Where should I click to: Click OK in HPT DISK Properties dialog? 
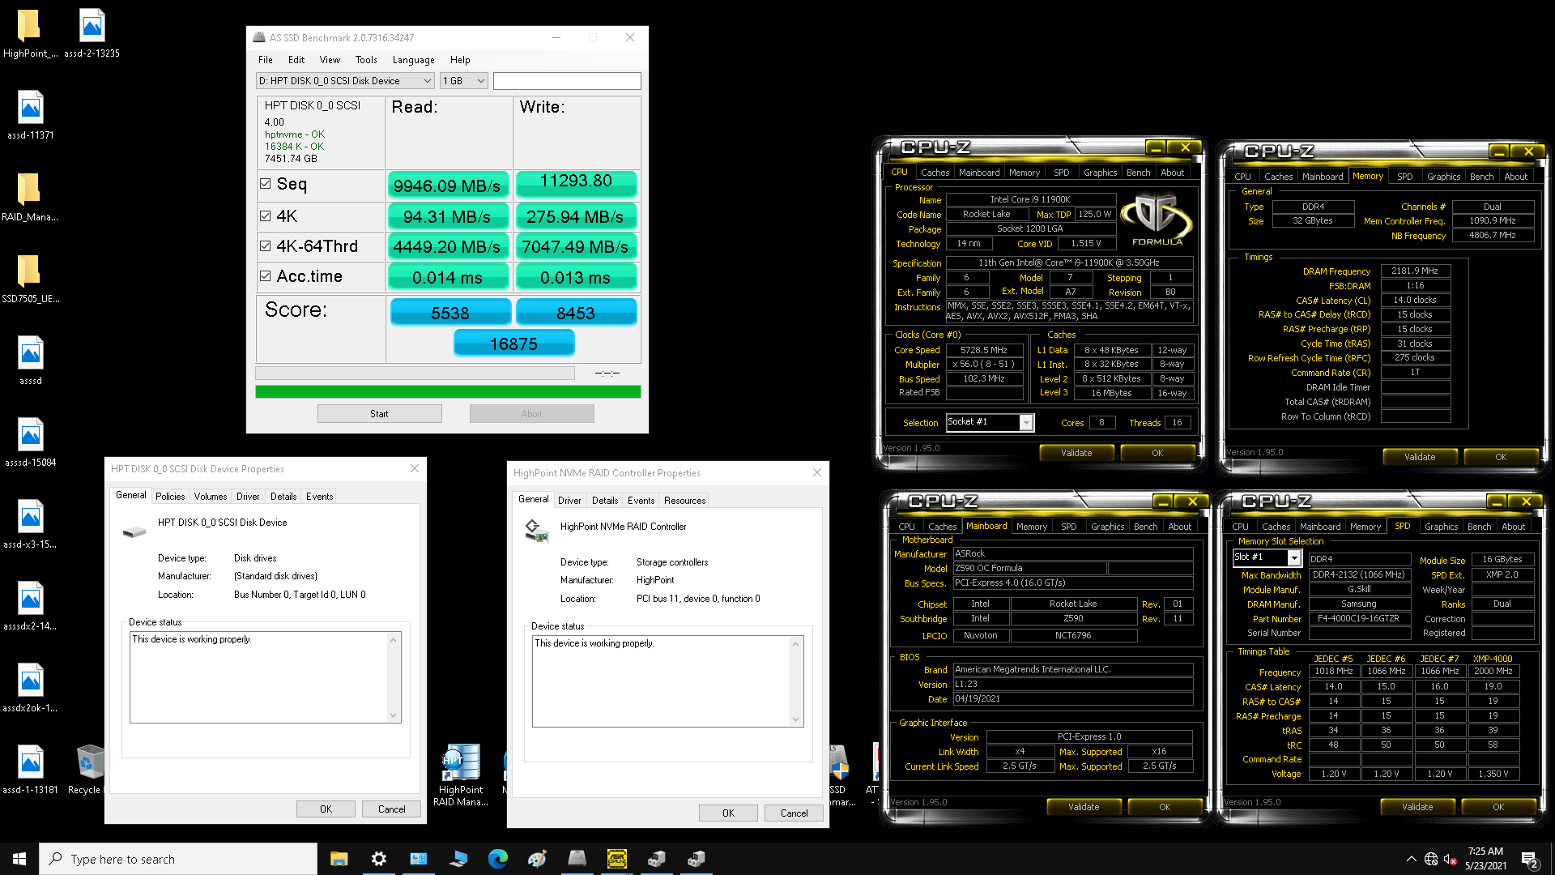(x=326, y=809)
